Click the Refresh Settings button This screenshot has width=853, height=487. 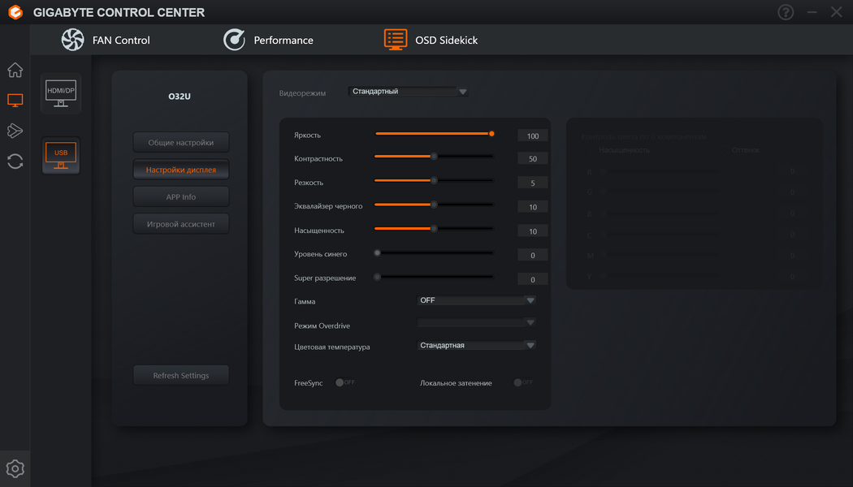point(181,375)
